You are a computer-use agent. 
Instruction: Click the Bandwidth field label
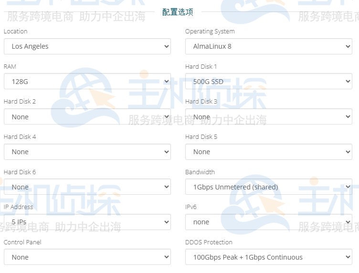click(200, 172)
